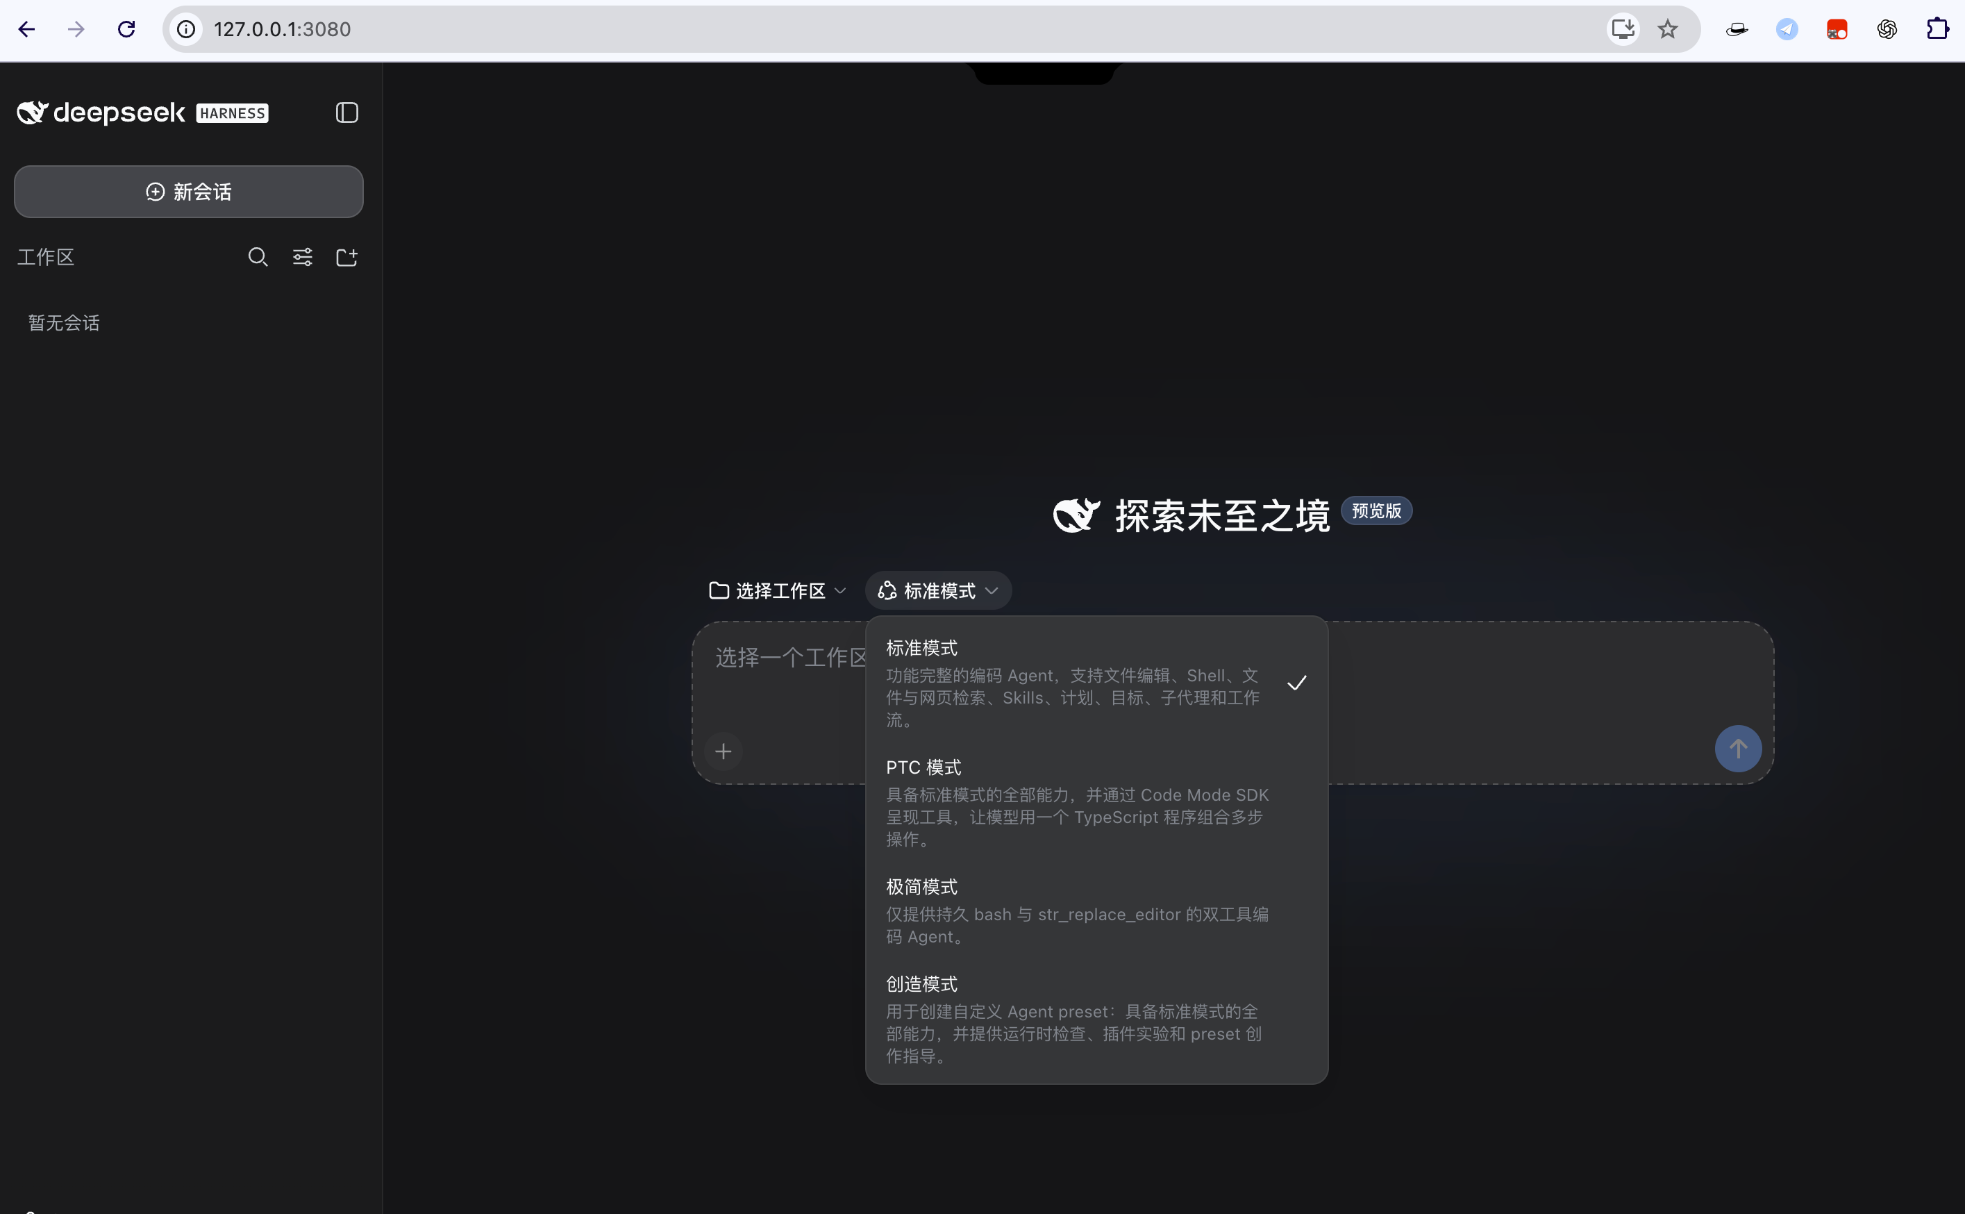
Task: Open the ChatGPT extension icon
Action: 1887,30
